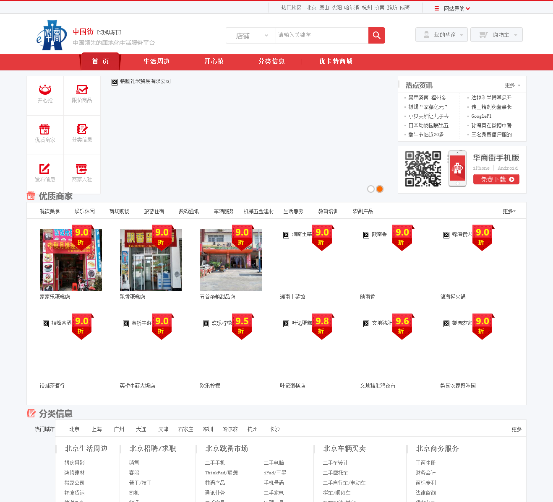Image resolution: width=553 pixels, height=502 pixels.
Task: Expand 更多 in the 热点资讯 panel
Action: (513, 85)
